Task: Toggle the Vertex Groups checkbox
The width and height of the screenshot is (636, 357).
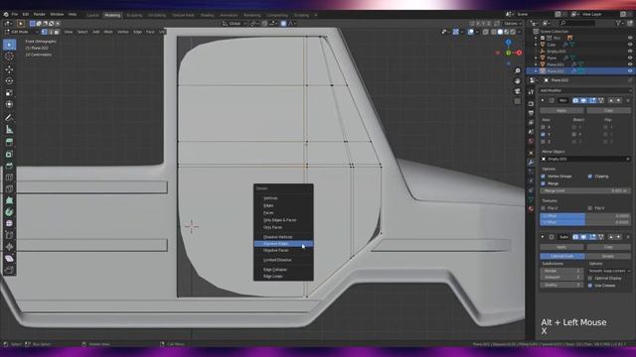Action: [544, 177]
